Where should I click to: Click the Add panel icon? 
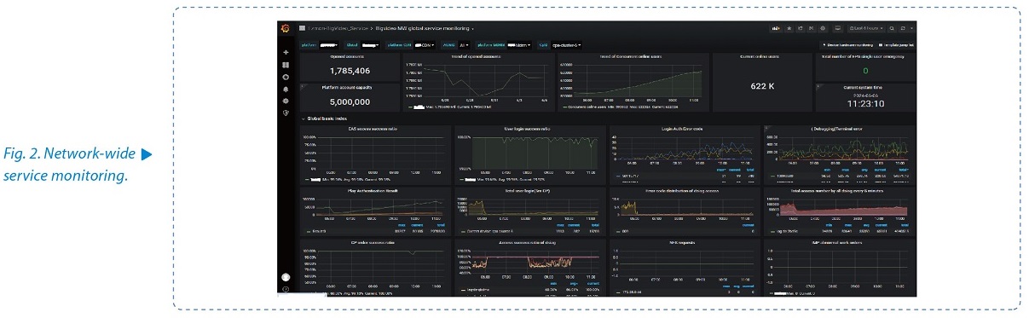tap(776, 28)
